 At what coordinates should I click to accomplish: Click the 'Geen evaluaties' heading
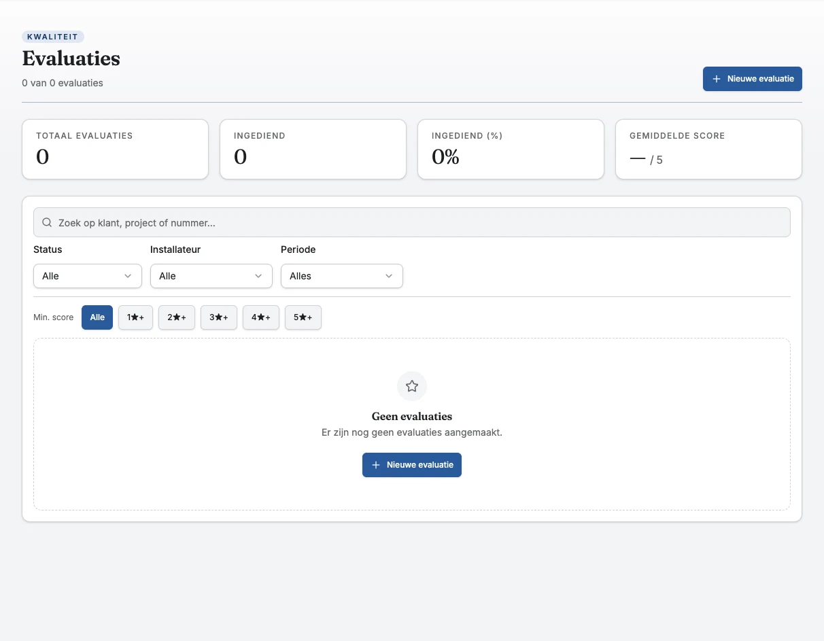point(412,416)
